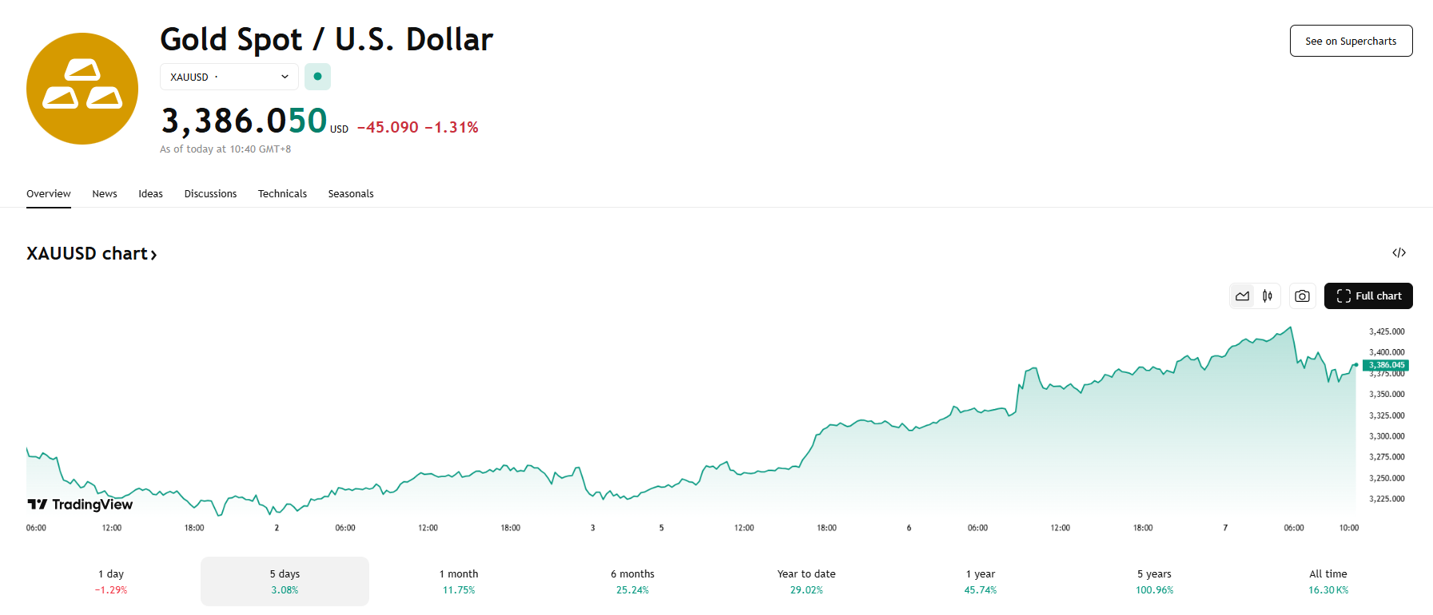Viewport: 1433px width, 615px height.
Task: Click See on Supercharts button
Action: (x=1351, y=41)
